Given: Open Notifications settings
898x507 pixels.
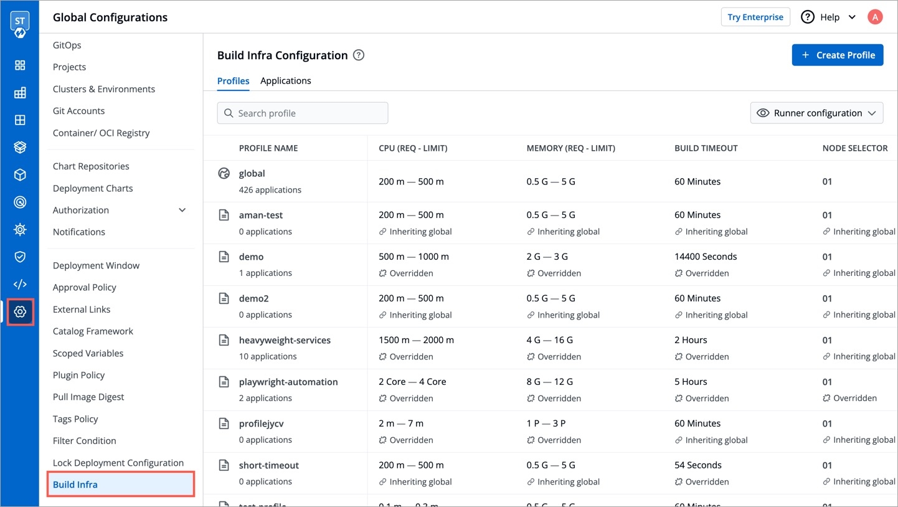Looking at the screenshot, I should (x=79, y=232).
